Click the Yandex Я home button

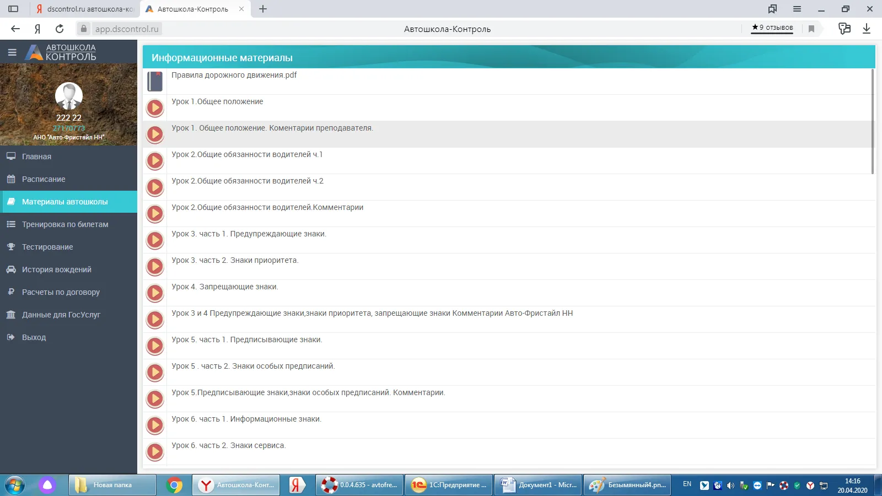point(37,29)
